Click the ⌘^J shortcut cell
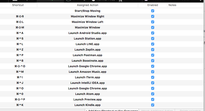This screenshot has width=205, height=111. point(20,83)
